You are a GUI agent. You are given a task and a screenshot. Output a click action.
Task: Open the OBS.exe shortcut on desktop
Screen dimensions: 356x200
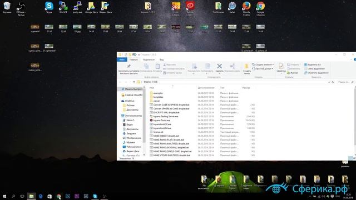21,9
